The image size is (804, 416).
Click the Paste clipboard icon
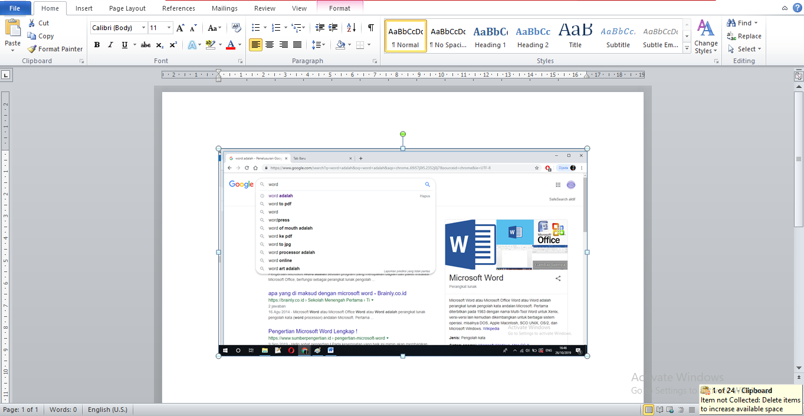click(12, 27)
